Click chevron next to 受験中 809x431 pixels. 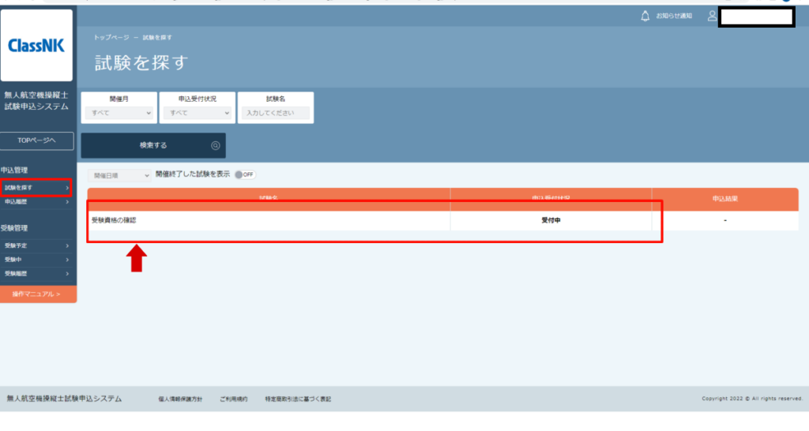coord(67,260)
